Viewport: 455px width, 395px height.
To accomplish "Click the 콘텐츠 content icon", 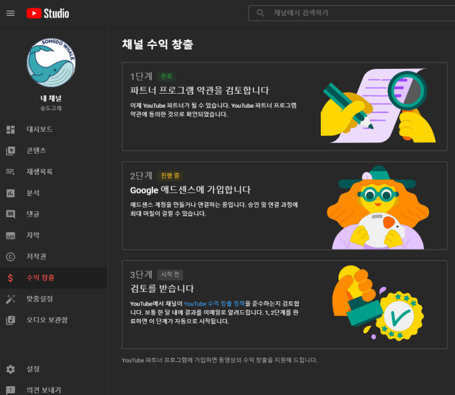I will [11, 151].
